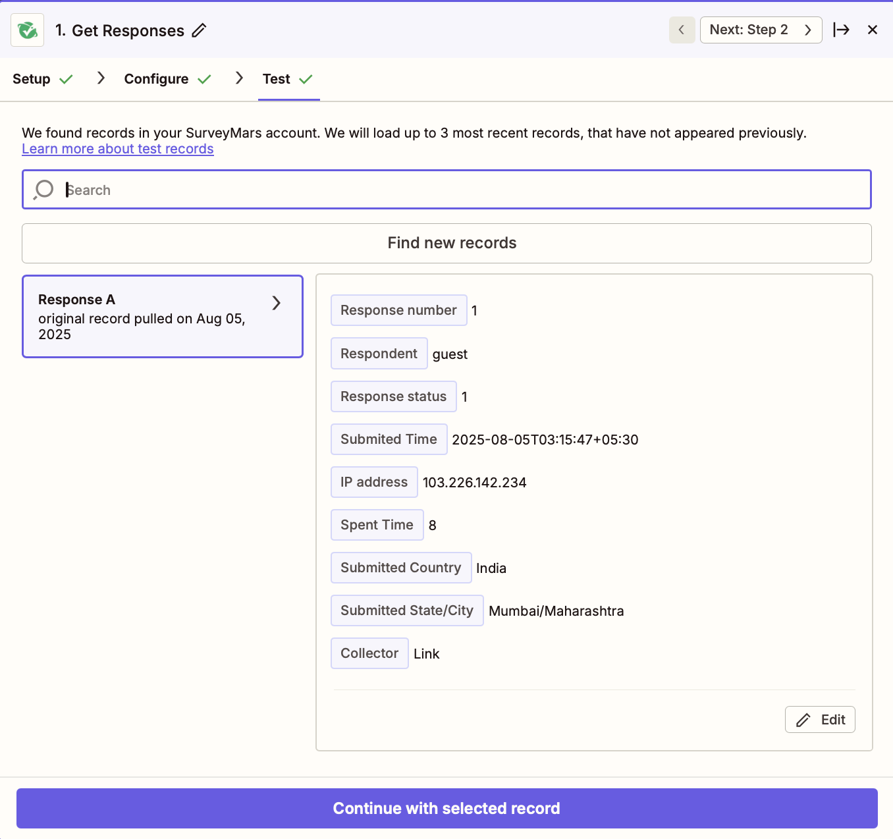Select the Response A record
Viewport: 893px width, 839px height.
[163, 317]
